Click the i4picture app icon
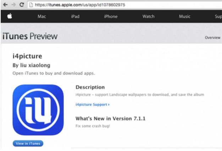Viewport: 222px width, 151px height. tap(38, 110)
